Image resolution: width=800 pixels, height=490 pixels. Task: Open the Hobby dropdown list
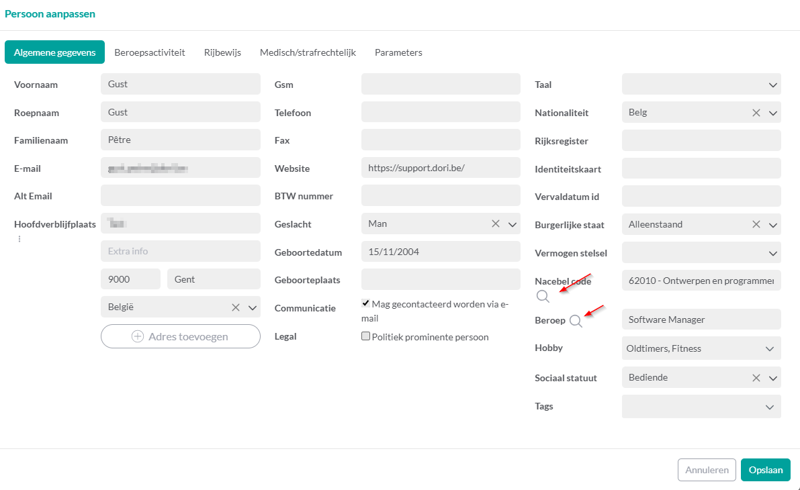pyautogui.click(x=770, y=349)
